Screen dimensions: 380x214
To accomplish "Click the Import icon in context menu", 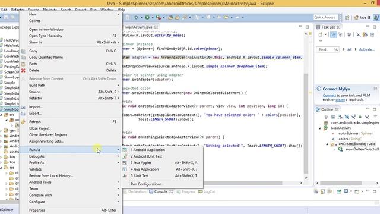I will click(x=23, y=107).
